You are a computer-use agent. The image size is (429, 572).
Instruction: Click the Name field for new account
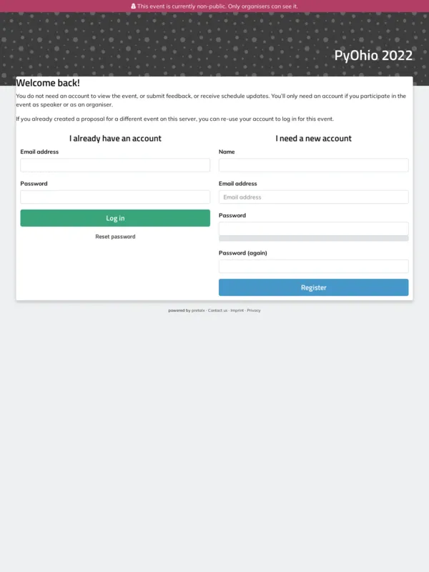313,165
